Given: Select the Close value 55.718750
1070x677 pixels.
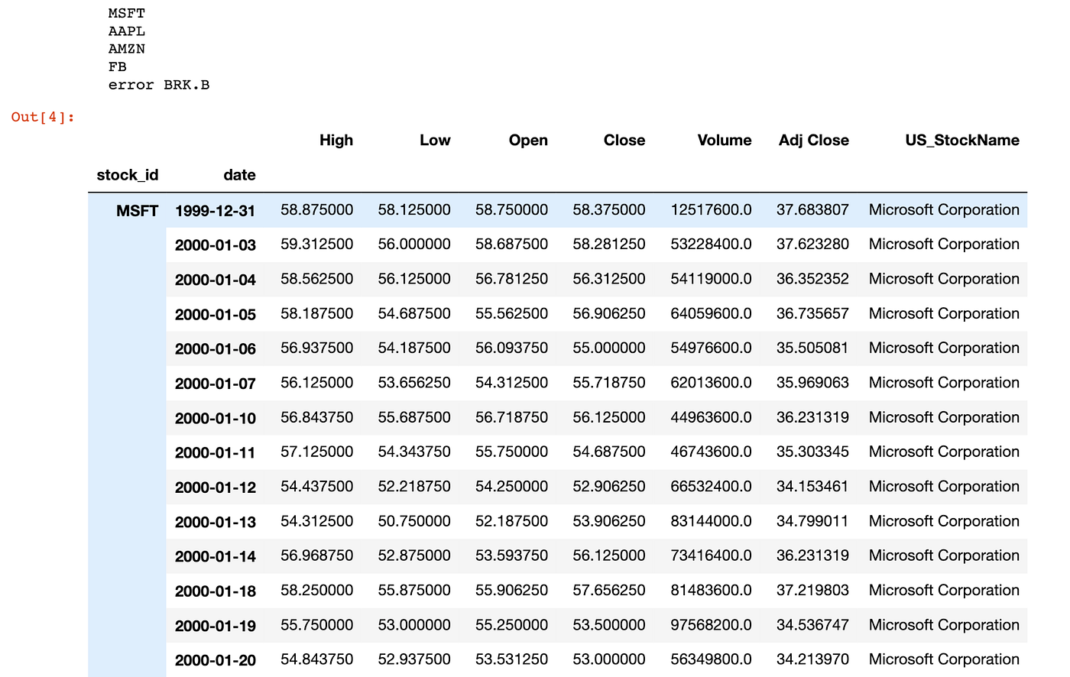Looking at the screenshot, I should coord(609,382).
